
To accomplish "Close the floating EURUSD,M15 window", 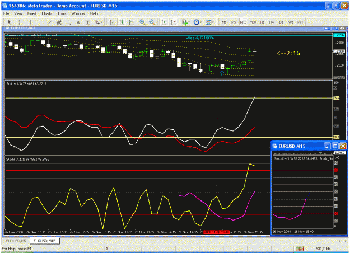I will pos(343,146).
